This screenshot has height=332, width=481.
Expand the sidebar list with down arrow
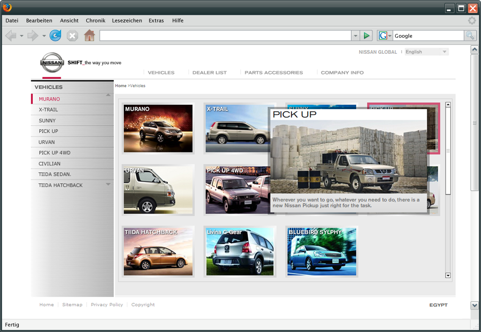(108, 184)
